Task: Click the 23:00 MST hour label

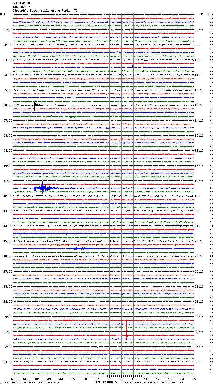Action: 8,362
